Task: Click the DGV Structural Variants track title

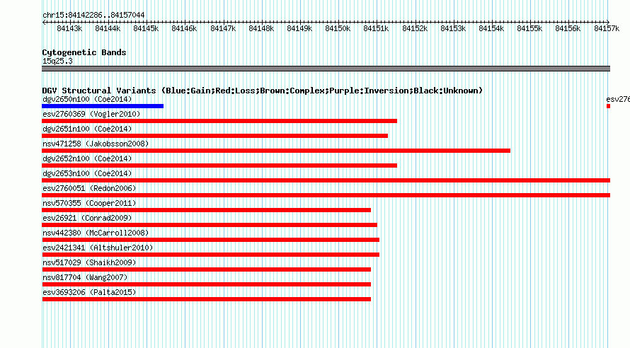Action: [x=263, y=91]
